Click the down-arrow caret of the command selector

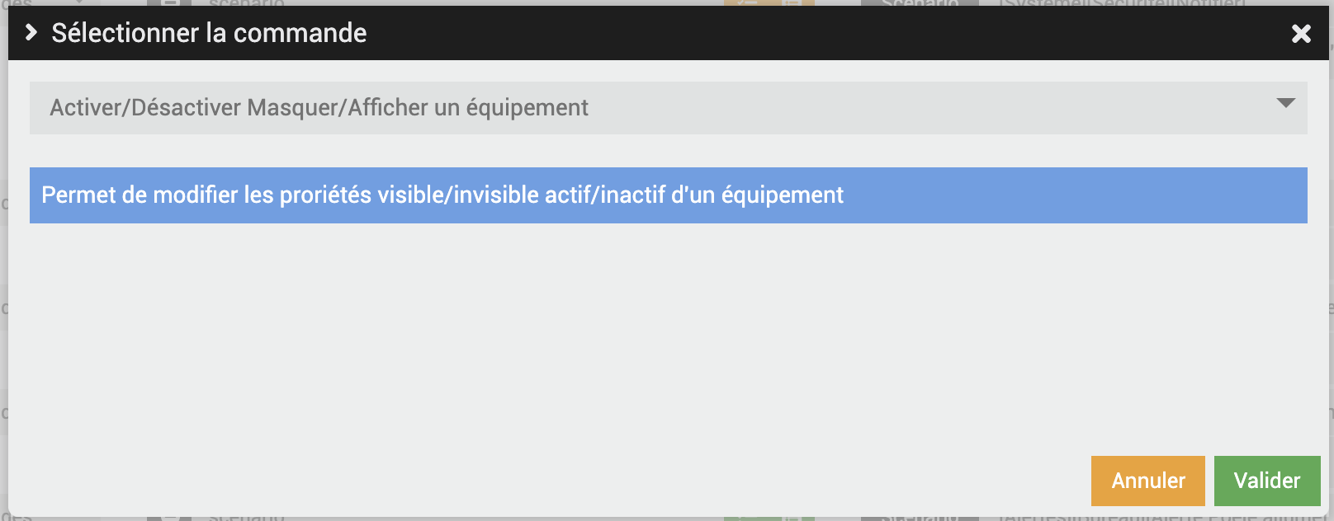(x=1285, y=104)
